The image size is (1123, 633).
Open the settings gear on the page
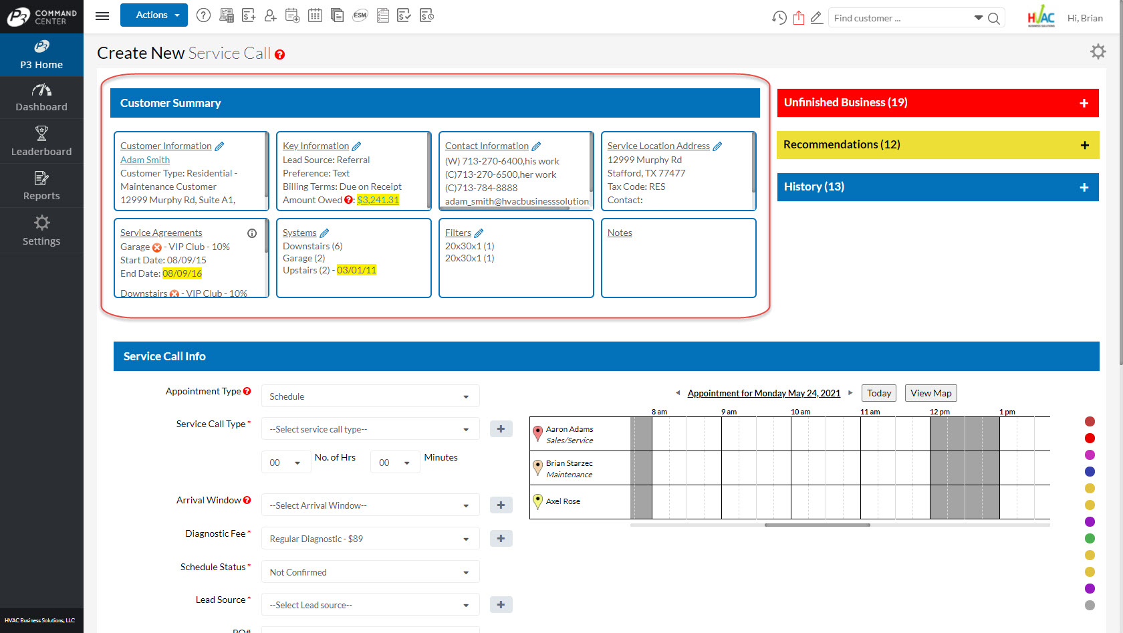(1098, 51)
